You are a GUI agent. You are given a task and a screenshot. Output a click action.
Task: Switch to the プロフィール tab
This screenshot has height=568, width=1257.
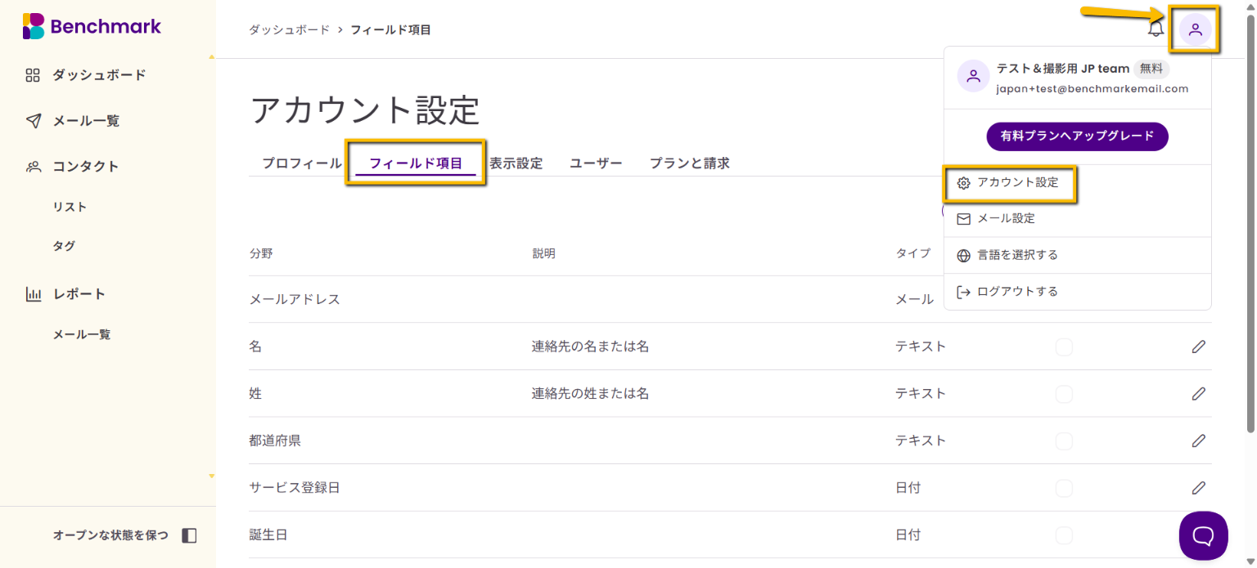click(x=301, y=163)
